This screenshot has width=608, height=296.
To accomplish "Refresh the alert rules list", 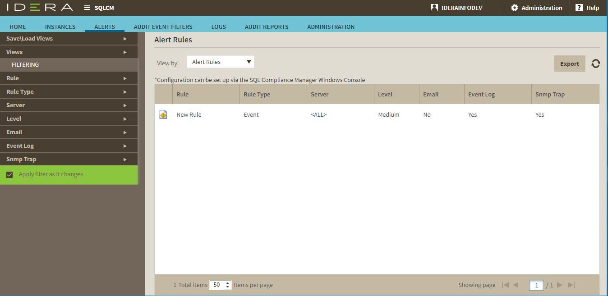I will [x=595, y=64].
